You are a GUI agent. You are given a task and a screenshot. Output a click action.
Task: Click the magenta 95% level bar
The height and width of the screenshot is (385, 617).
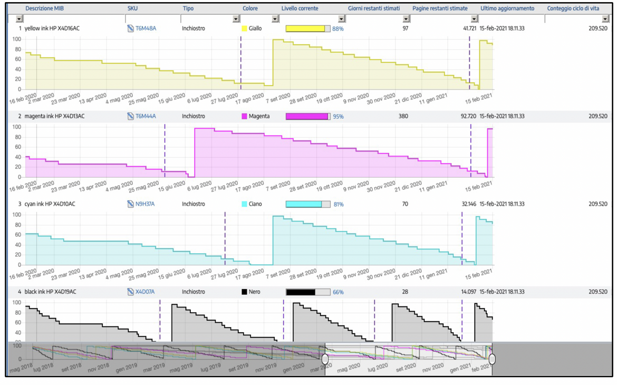tap(308, 117)
